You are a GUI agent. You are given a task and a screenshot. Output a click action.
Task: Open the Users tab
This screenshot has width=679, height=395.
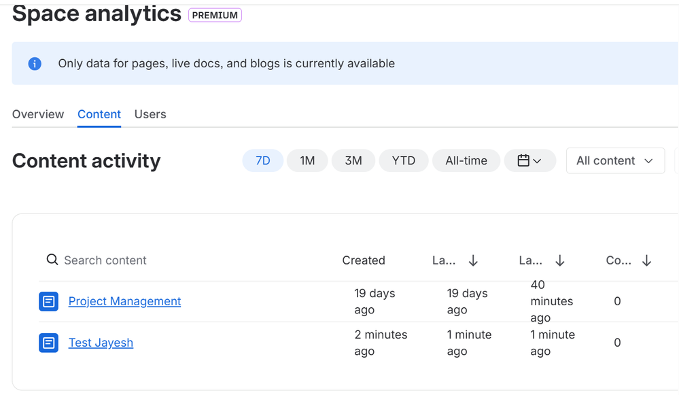tap(150, 114)
